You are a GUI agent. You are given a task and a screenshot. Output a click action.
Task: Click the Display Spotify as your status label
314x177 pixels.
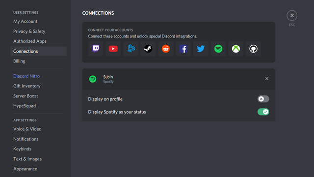pyautogui.click(x=117, y=112)
